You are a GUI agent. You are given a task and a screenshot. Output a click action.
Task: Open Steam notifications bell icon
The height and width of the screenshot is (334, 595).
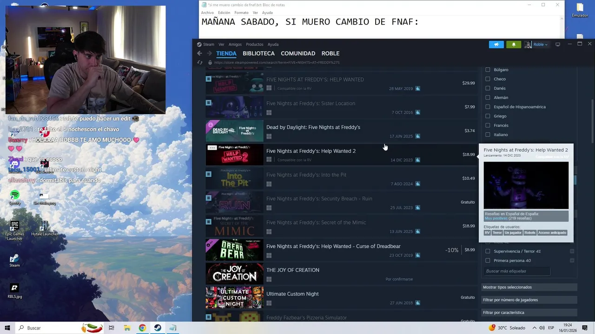[x=514, y=45]
